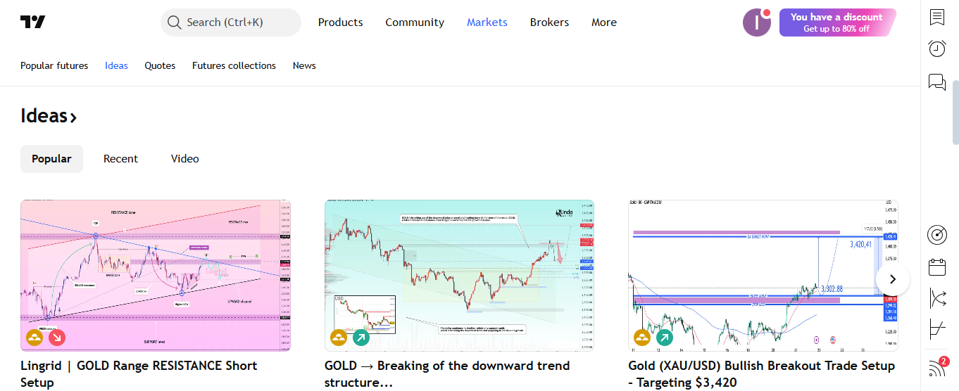
Task: Open the downward trend idea chart thumbnail
Action: click(459, 275)
